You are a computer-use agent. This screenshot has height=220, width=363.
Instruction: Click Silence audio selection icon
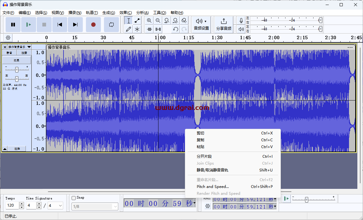pyautogui.click(x=158, y=29)
